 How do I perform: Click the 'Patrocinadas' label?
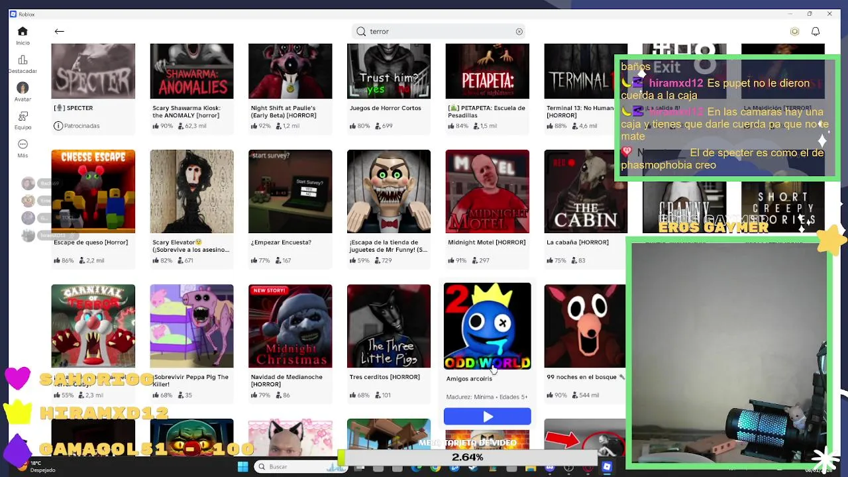point(81,126)
